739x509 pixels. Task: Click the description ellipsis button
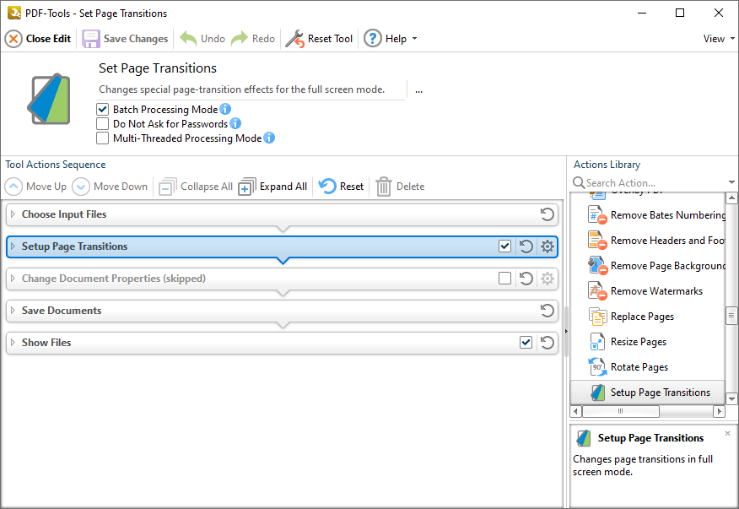[x=418, y=90]
